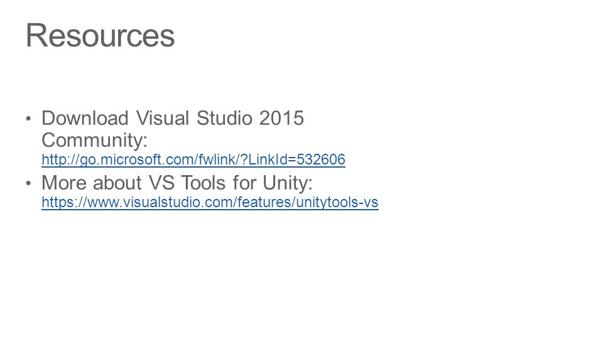This screenshot has height=339, width=603.
Task: Click the year 2015 in first bullet
Action: point(281,117)
